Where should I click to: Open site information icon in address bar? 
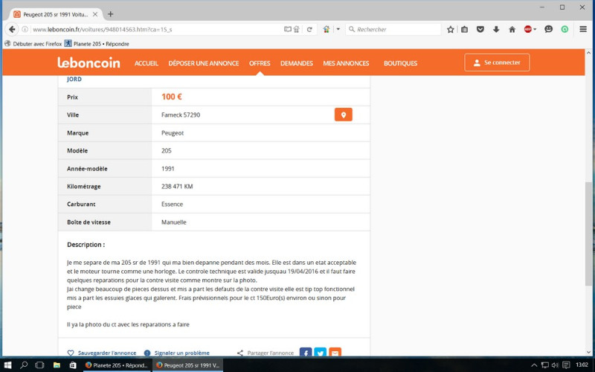(x=25, y=29)
